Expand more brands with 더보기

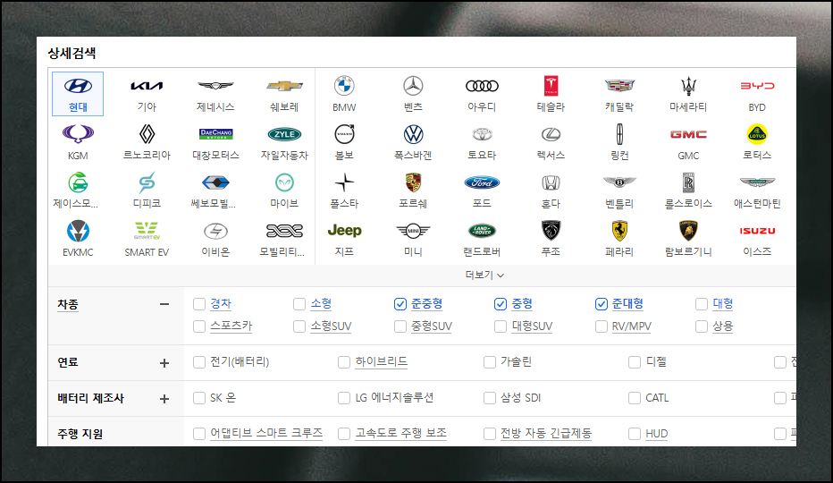click(x=484, y=275)
